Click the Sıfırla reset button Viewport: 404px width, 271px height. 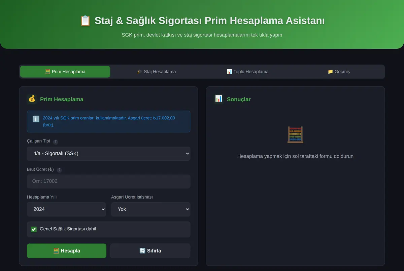click(x=150, y=251)
